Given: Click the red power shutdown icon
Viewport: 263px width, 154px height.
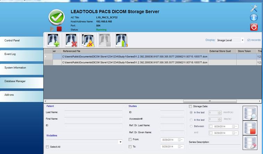Looking at the screenshot, I should [x=254, y=27].
